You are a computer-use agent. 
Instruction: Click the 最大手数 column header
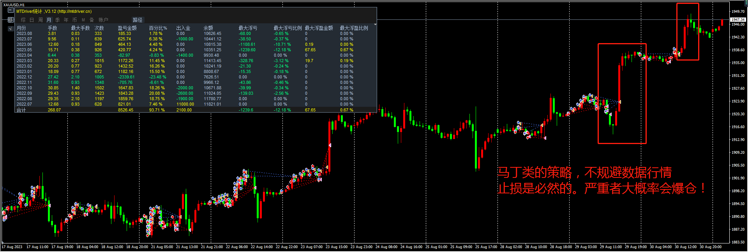[x=80, y=28]
